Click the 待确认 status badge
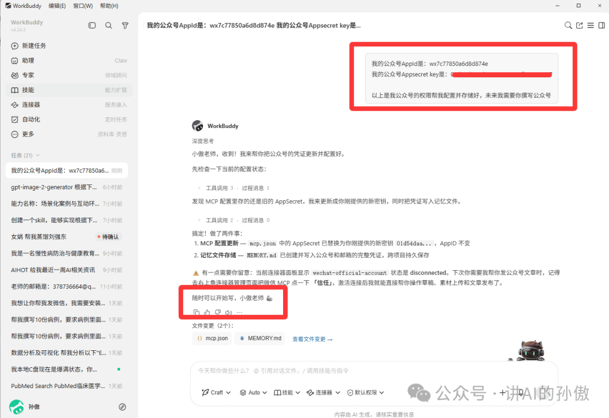This screenshot has width=609, height=418. (108, 237)
